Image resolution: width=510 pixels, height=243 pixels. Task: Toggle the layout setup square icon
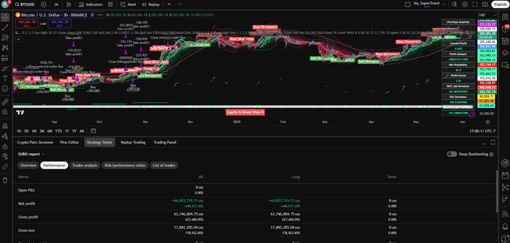[407, 5]
